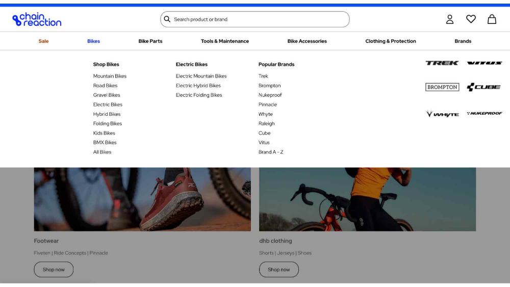Expand the Bike Parts menu

[x=150, y=41]
